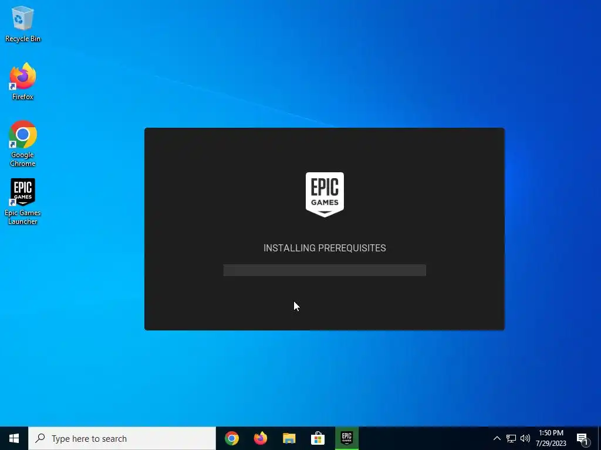This screenshot has width=601, height=450.
Task: Open the Recycle Bin desktop icon
Action: pyautogui.click(x=23, y=23)
